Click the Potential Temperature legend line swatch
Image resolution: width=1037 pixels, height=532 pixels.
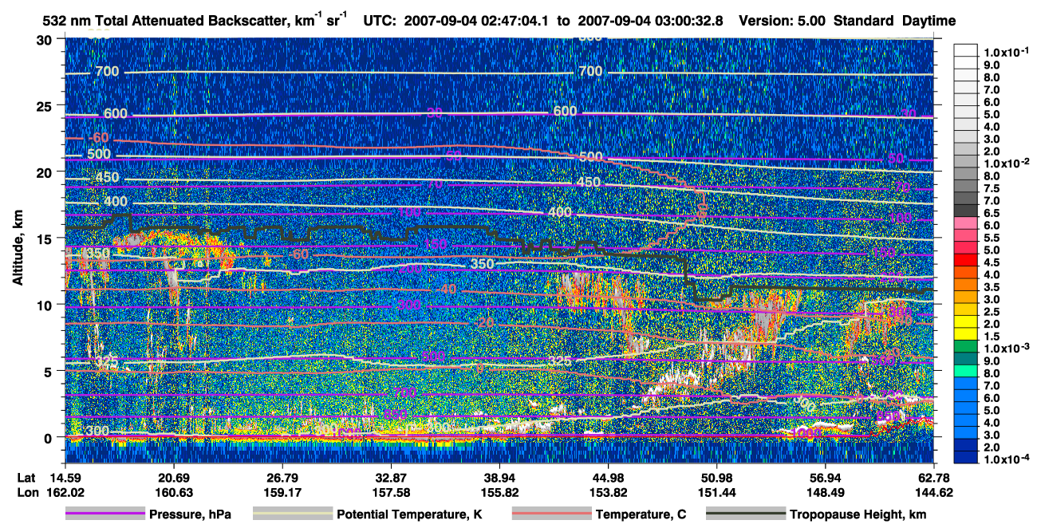coord(292,514)
